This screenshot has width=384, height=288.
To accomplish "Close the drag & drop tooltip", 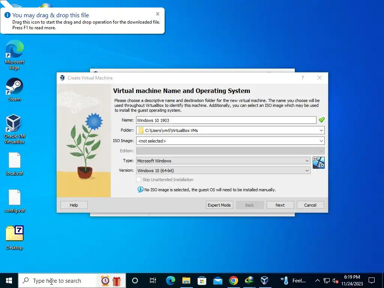I will [x=158, y=14].
